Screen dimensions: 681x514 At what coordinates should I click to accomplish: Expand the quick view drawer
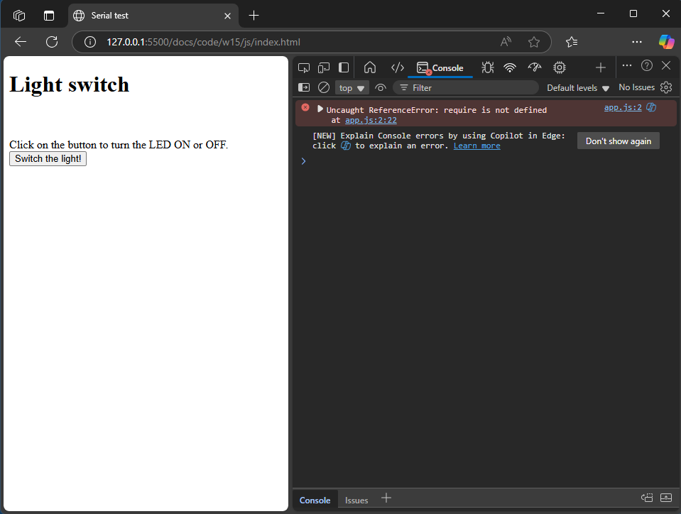click(666, 498)
